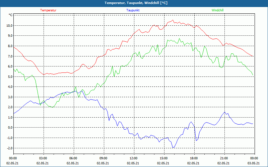
Task: Select the red 'Temperatur' legend label
Action: [48, 10]
